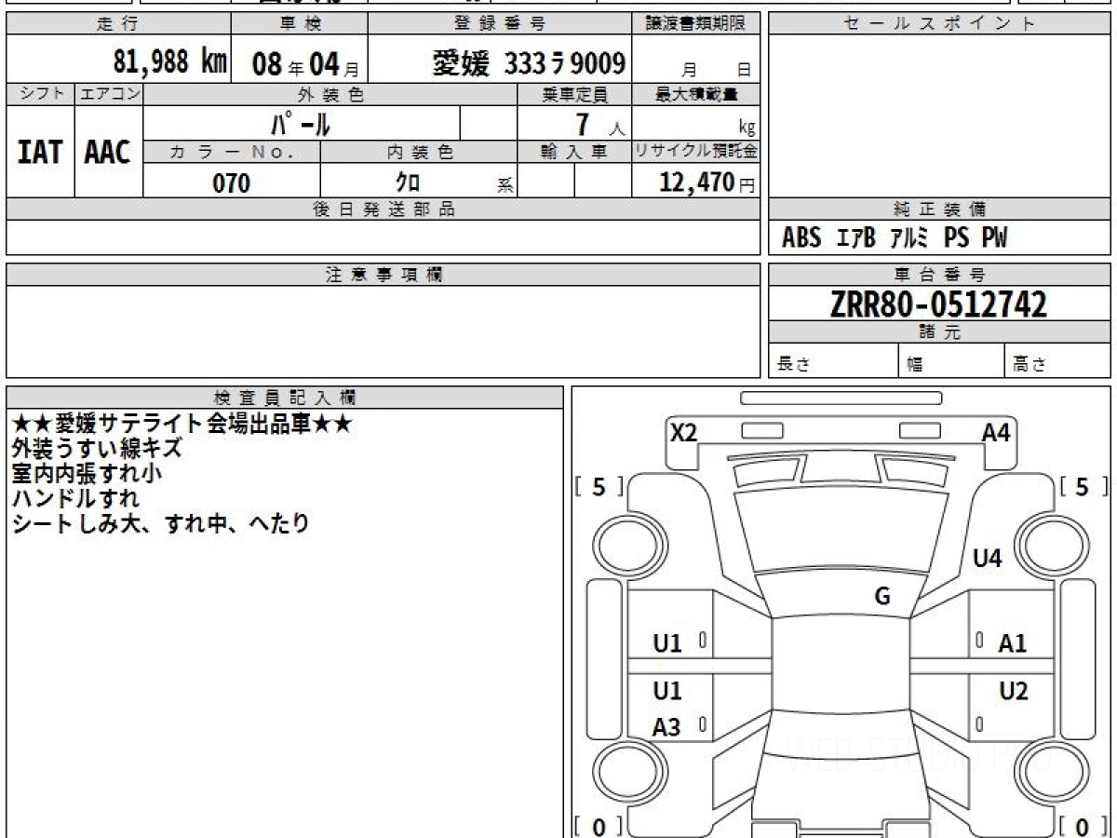Select the パール exterior color value
1117x838 pixels.
pos(301,123)
